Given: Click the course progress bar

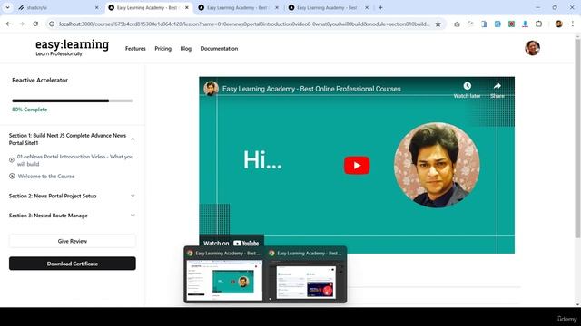Looking at the screenshot, I should tap(73, 101).
